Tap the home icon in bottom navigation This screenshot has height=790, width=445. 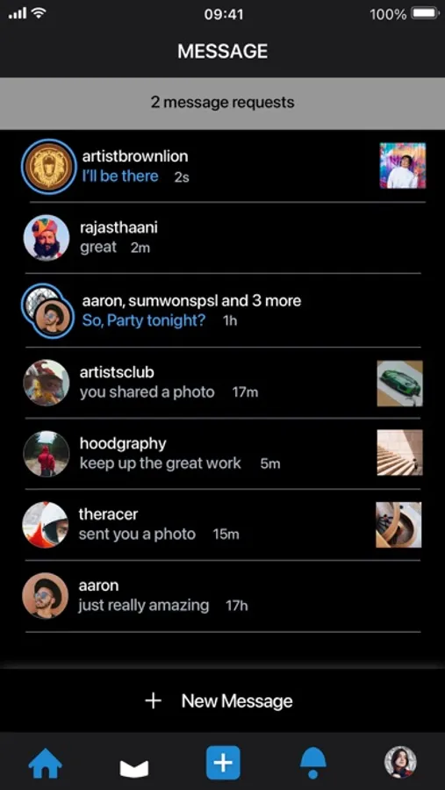[46, 764]
